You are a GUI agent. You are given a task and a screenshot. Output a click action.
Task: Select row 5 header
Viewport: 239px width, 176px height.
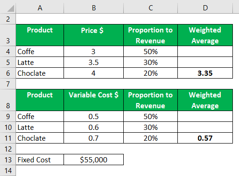coord(8,62)
